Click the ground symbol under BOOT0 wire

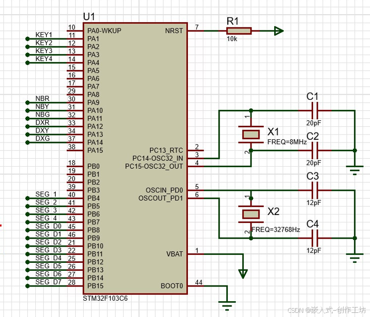227,305
